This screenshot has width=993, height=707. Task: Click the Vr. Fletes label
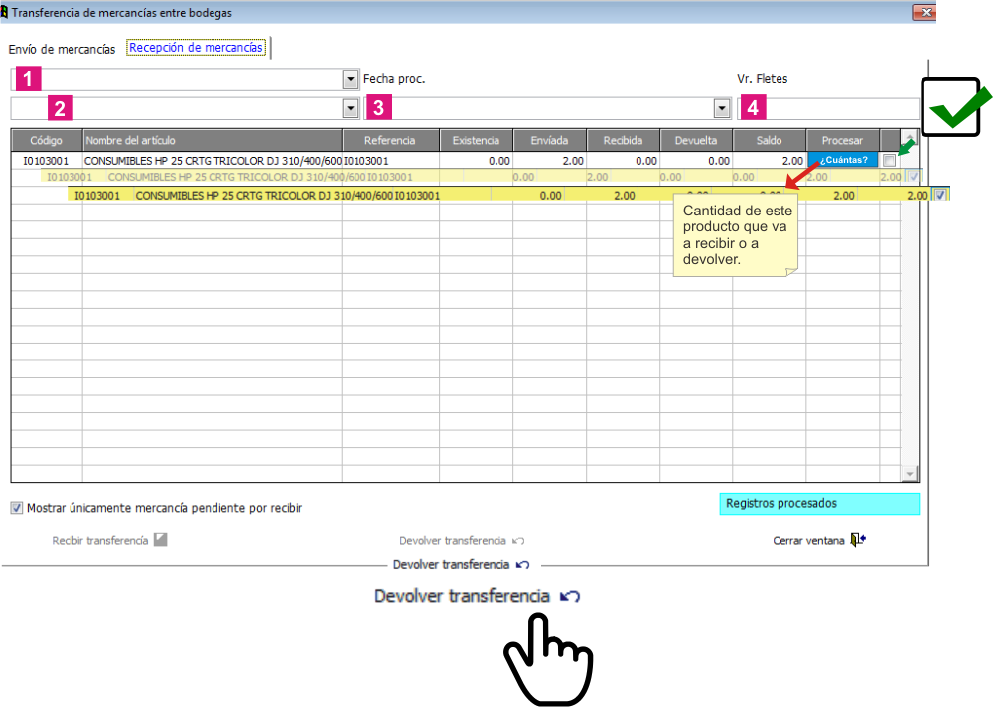tap(763, 79)
